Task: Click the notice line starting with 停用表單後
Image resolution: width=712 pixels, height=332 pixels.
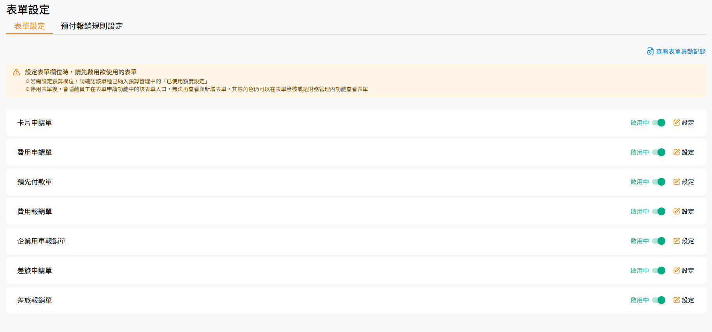Action: (196, 89)
